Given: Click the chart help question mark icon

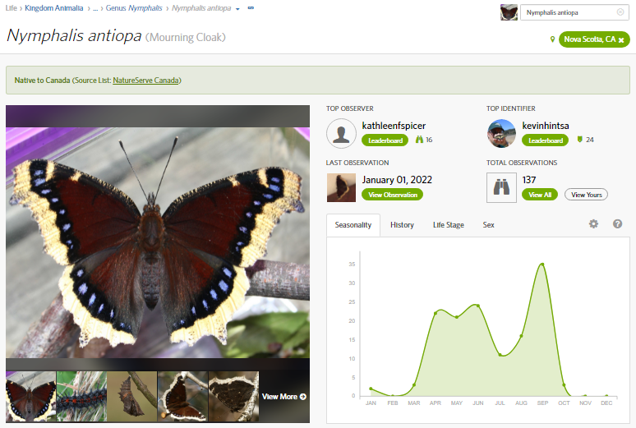Looking at the screenshot, I should point(617,224).
